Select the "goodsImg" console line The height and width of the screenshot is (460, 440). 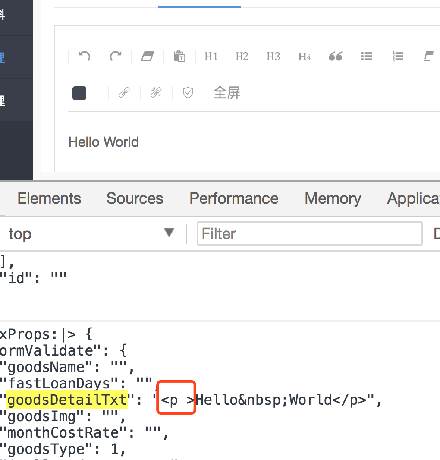point(63,416)
